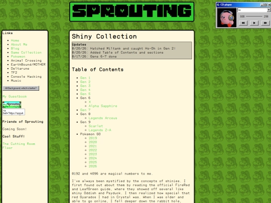Click the badge embed code text box
This screenshot has width=271, height=203.
[x=14, y=112]
